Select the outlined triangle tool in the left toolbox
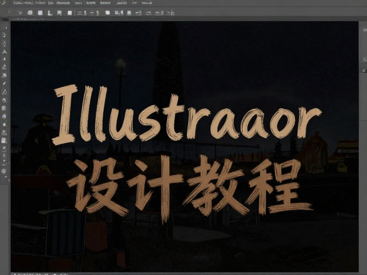This screenshot has height=275, width=367. click(4, 67)
